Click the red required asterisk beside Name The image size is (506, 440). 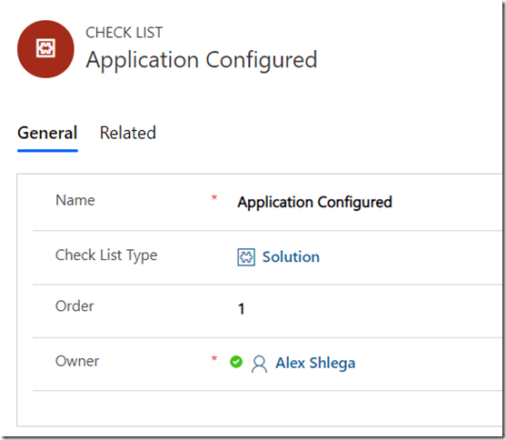[x=214, y=197]
